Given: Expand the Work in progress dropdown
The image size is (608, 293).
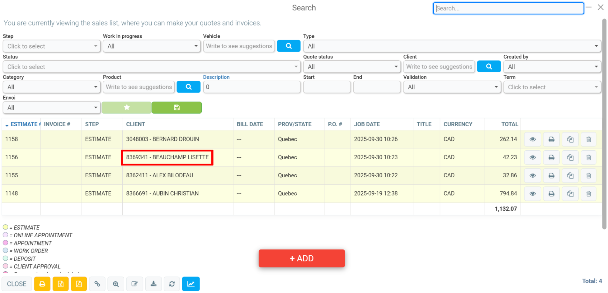Looking at the screenshot, I should click(152, 46).
